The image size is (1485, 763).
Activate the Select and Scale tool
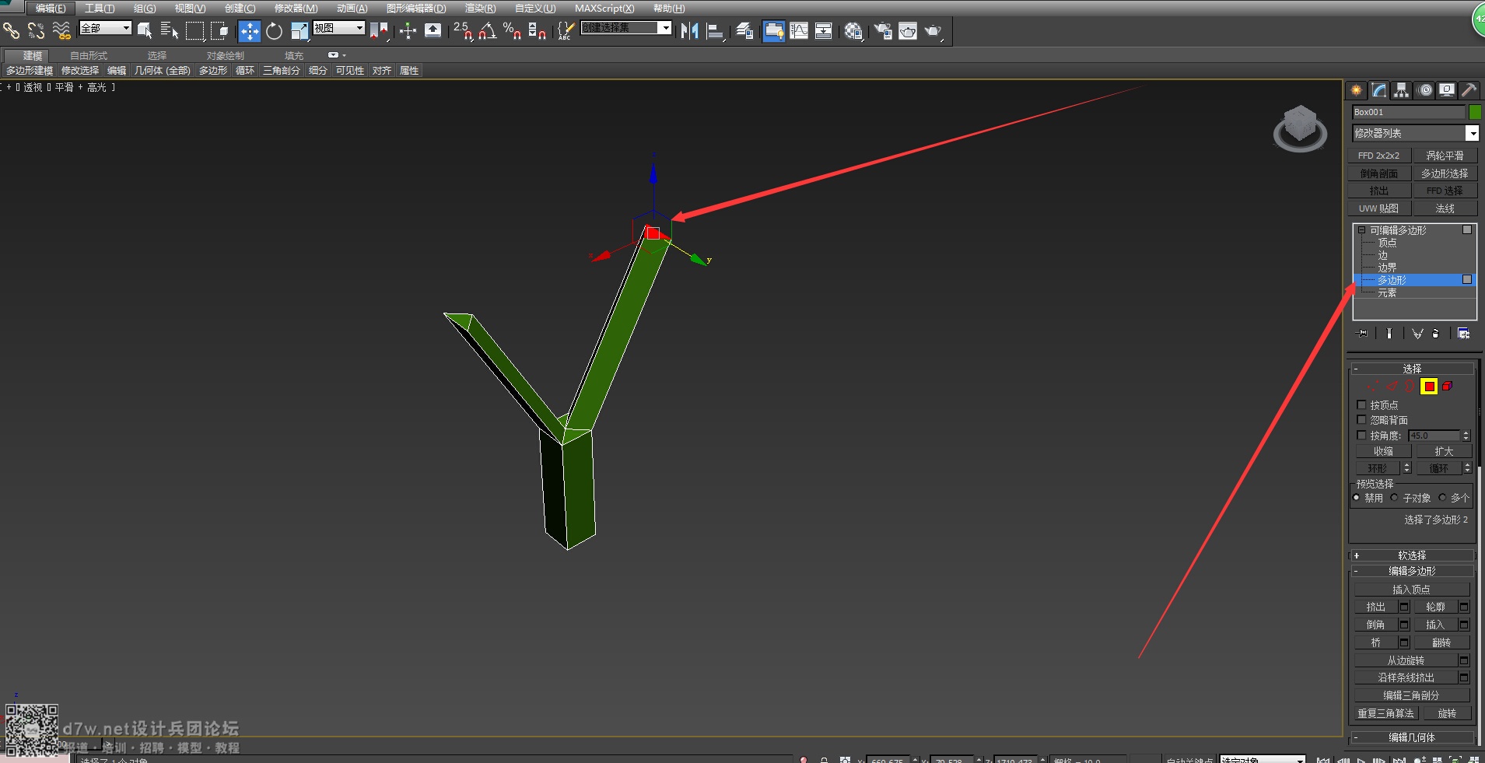click(299, 30)
